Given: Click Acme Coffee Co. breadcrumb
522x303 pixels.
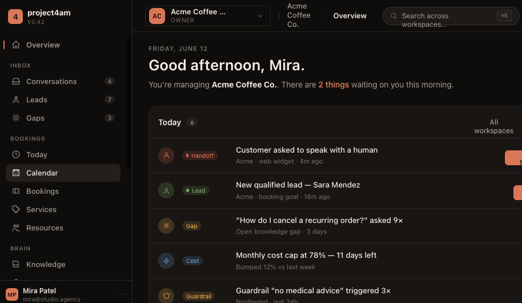Looking at the screenshot, I should coord(299,15).
